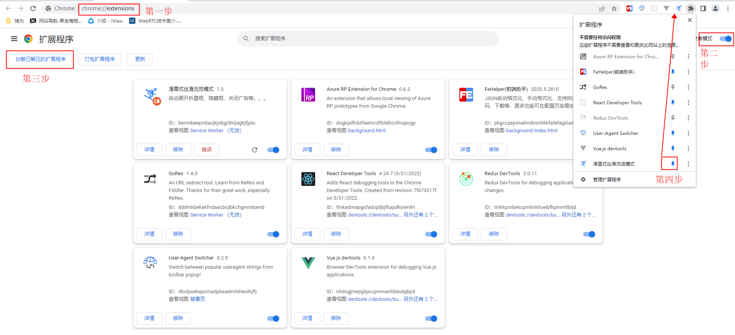The image size is (735, 335).
Task: Select FeHelper(前端助手) entry in popup
Action: (620, 72)
